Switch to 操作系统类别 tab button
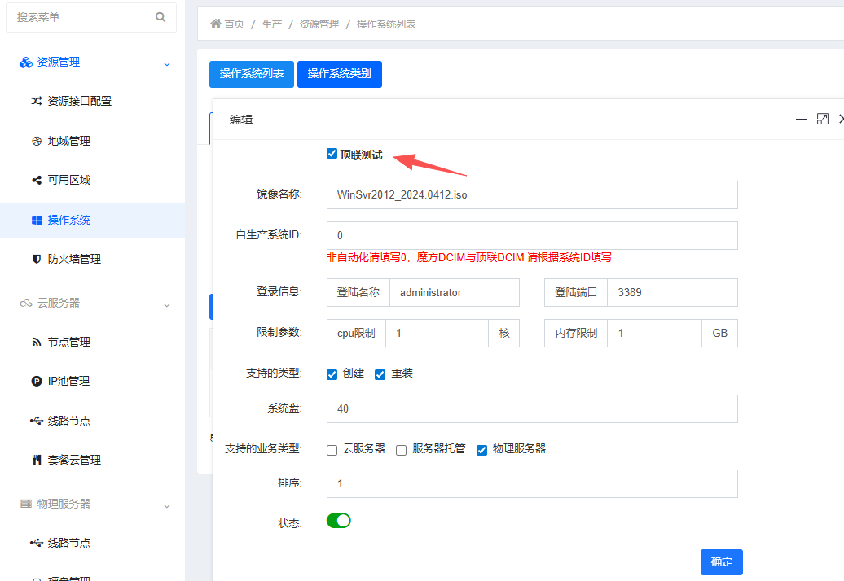 pos(339,73)
